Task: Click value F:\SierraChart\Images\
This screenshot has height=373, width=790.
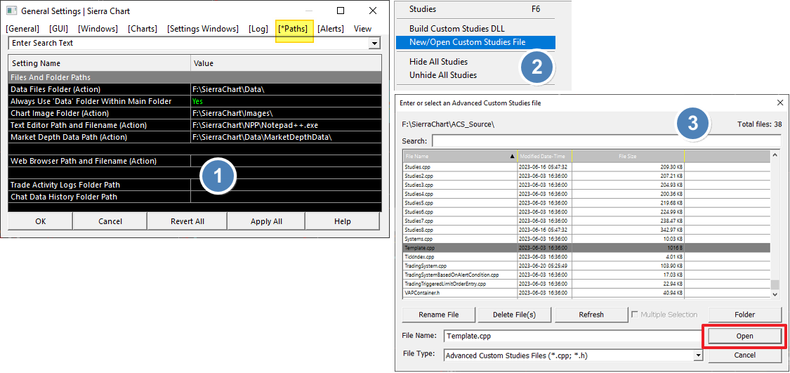Action: click(x=232, y=113)
